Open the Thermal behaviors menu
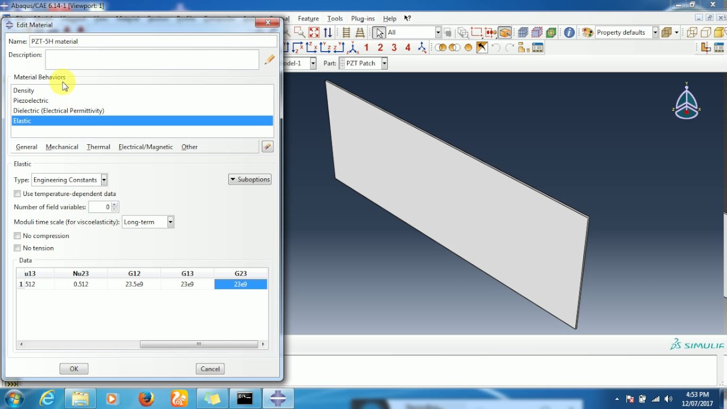This screenshot has height=409, width=727. click(98, 147)
